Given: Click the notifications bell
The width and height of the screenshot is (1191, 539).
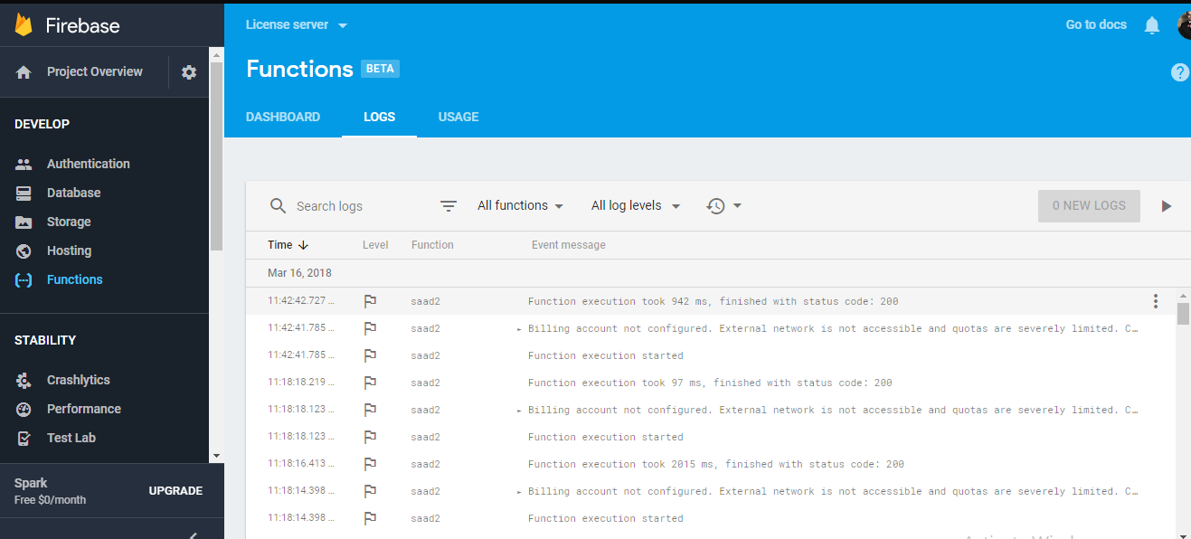Looking at the screenshot, I should pos(1151,24).
